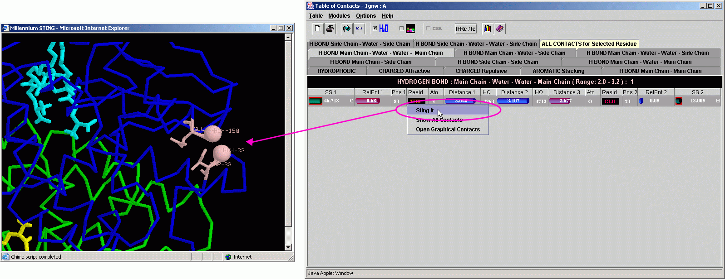725x279 pixels.
Task: Open the Options menu
Action: pos(366,16)
